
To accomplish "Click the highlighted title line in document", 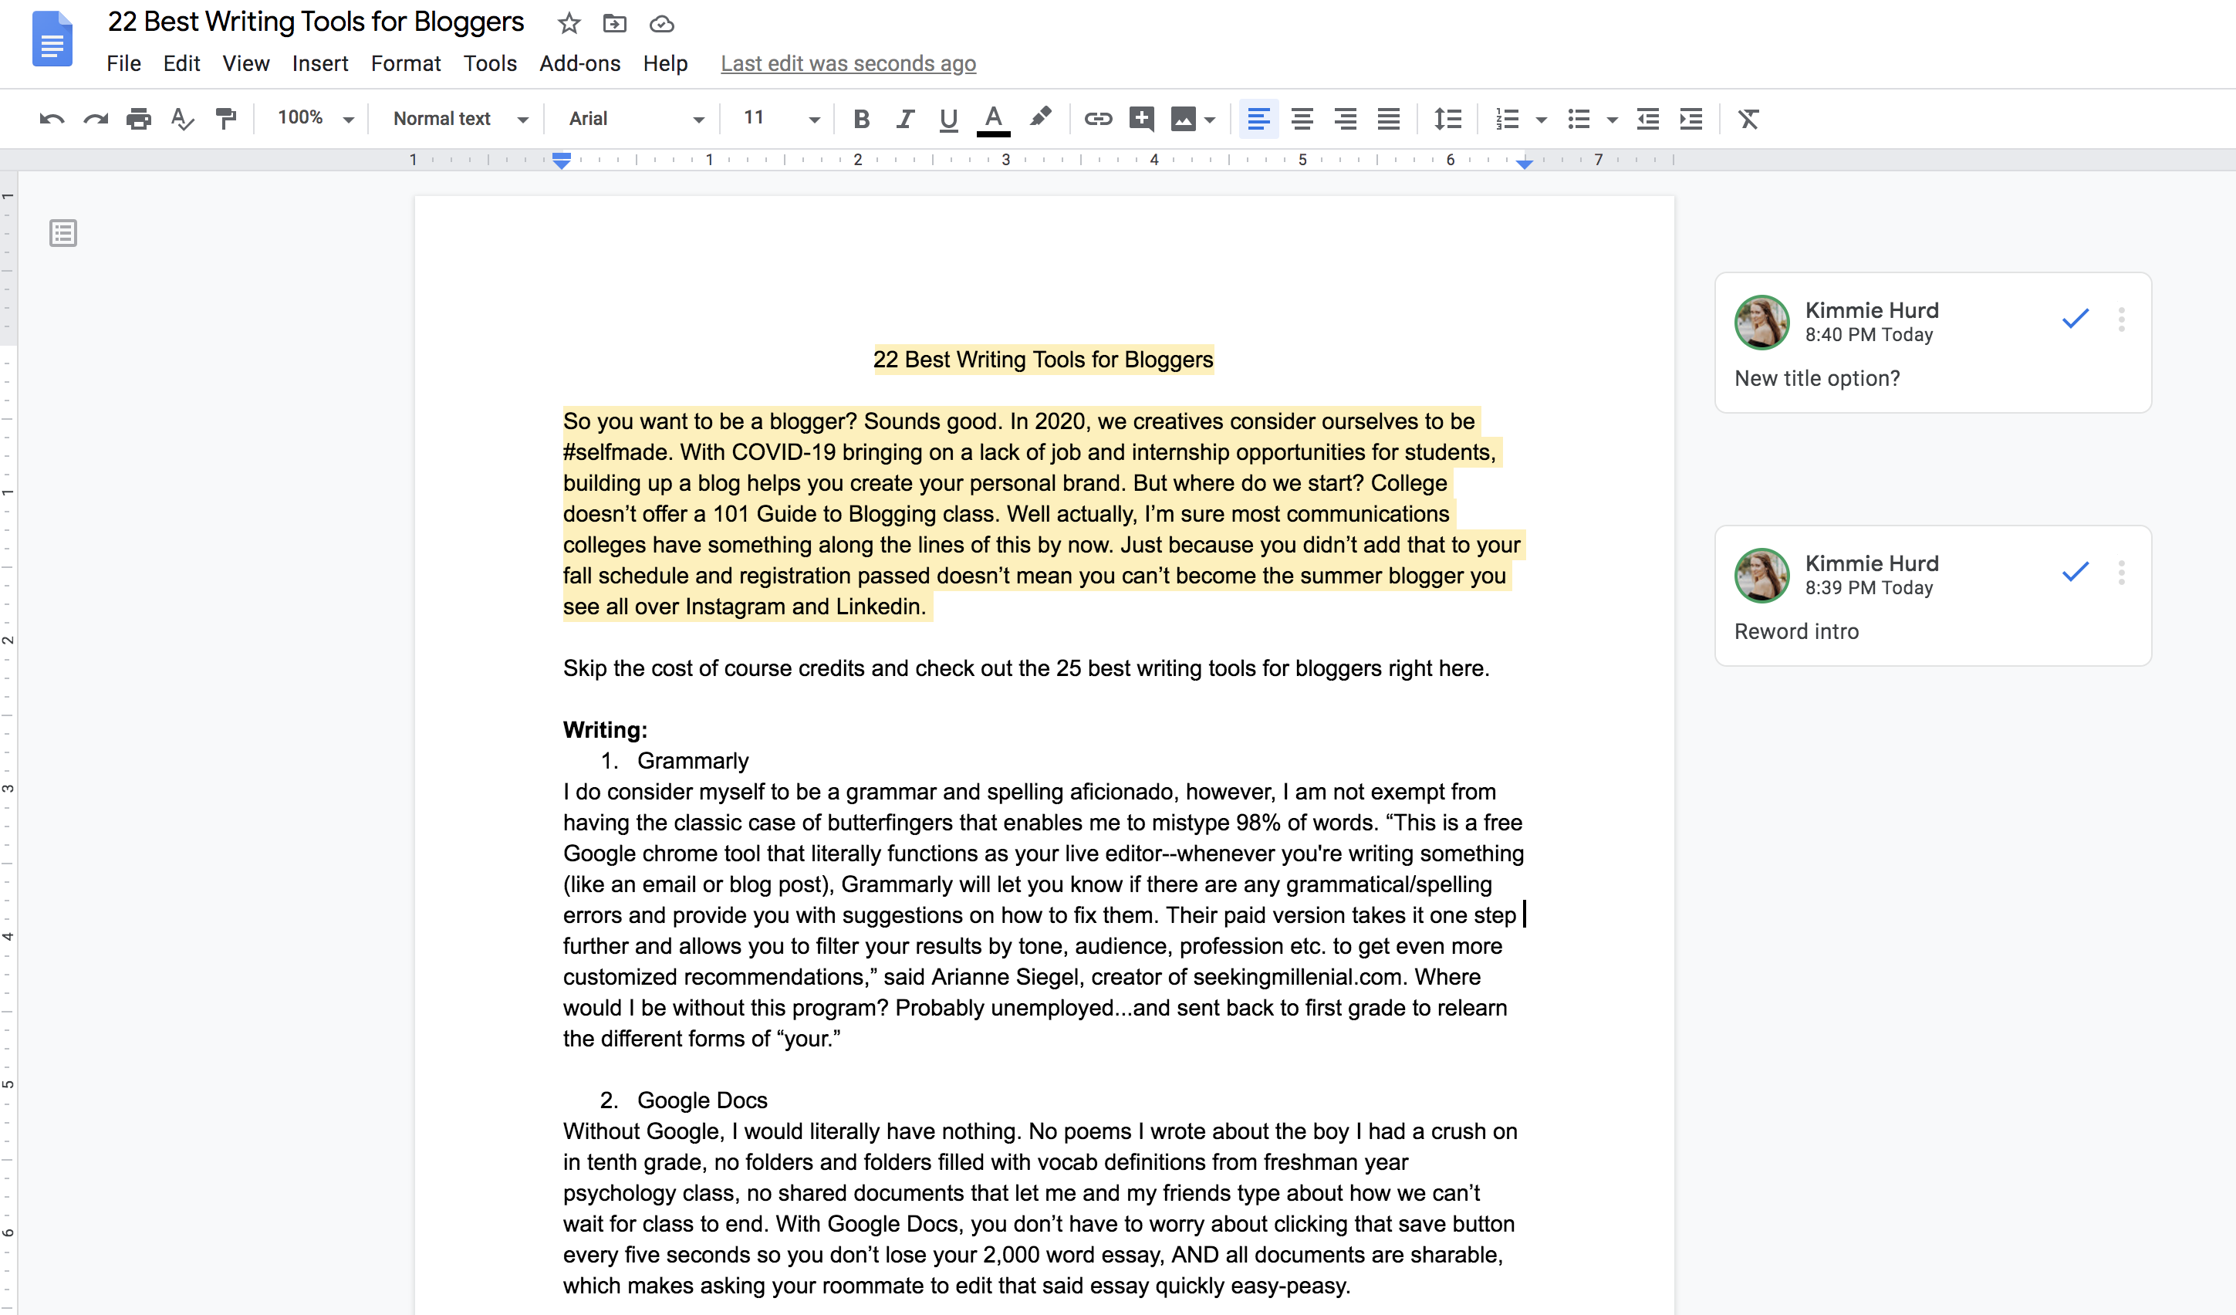I will pos(1043,360).
